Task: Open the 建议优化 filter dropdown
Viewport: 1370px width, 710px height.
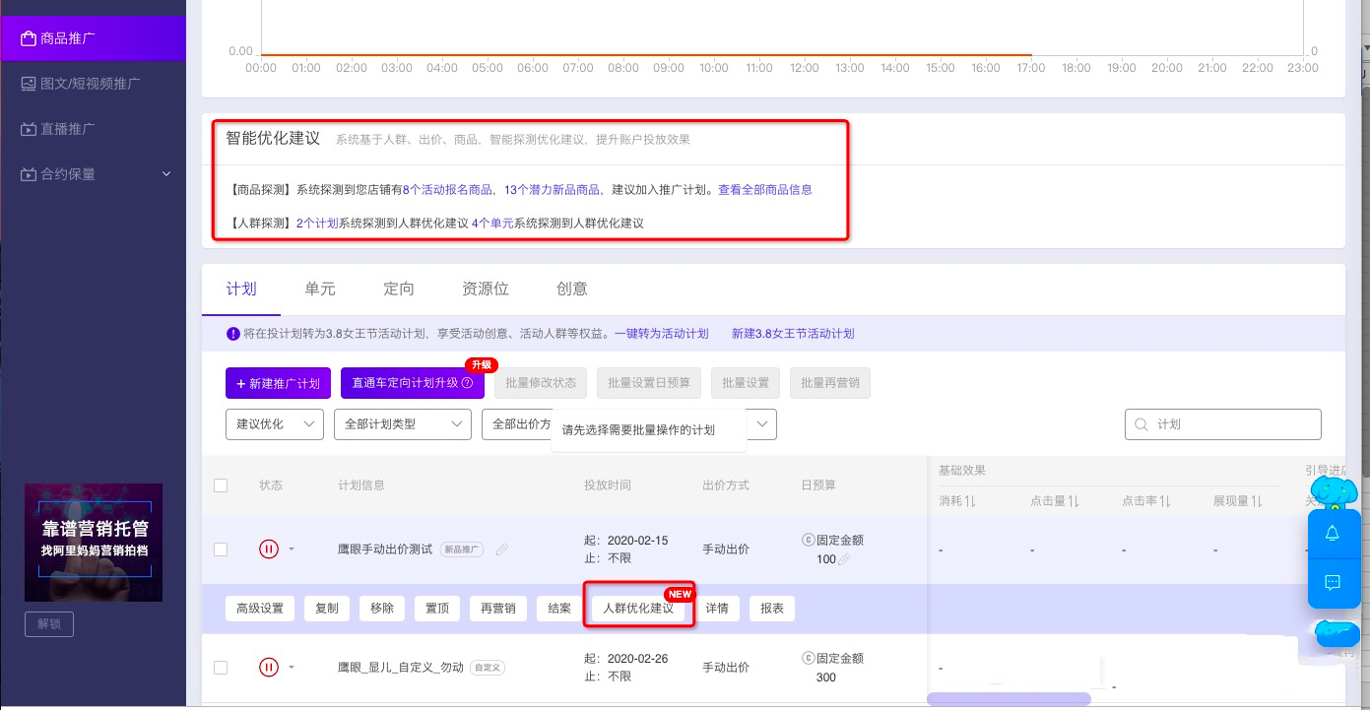Action: [x=274, y=424]
